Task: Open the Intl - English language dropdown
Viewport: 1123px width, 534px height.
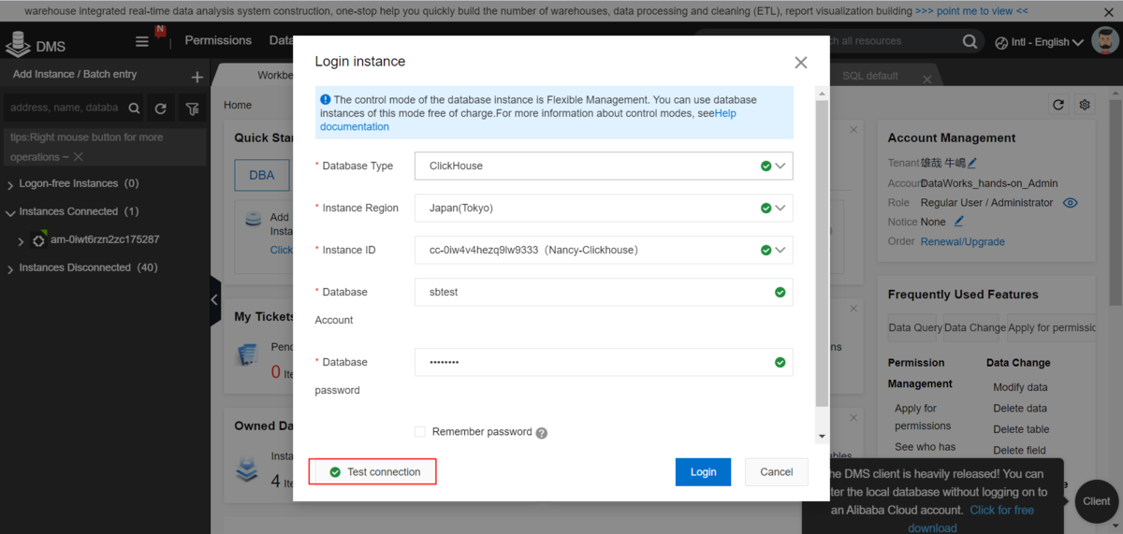Action: 1039,42
